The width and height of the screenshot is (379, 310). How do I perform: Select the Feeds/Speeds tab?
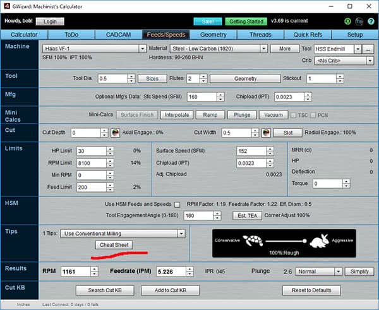pyautogui.click(x=166, y=35)
